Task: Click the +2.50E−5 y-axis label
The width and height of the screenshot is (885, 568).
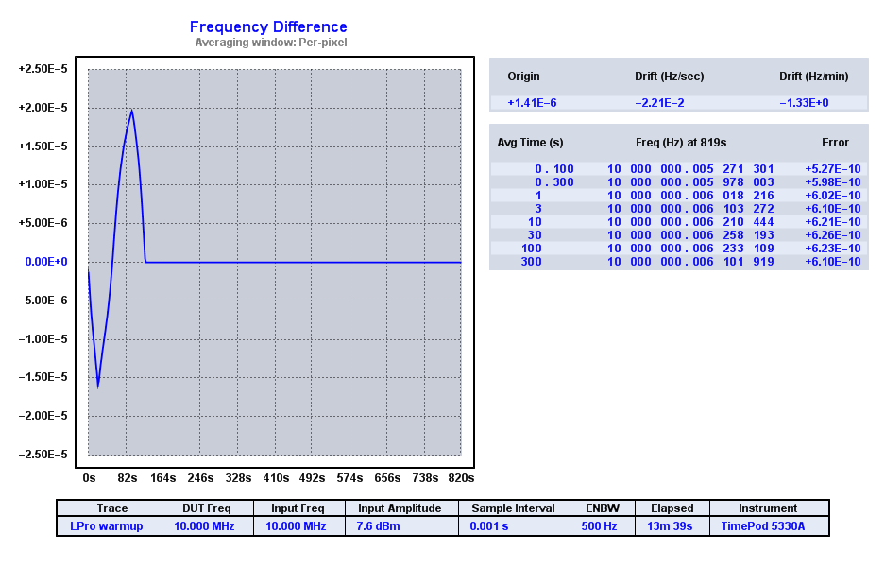Action: 43,69
